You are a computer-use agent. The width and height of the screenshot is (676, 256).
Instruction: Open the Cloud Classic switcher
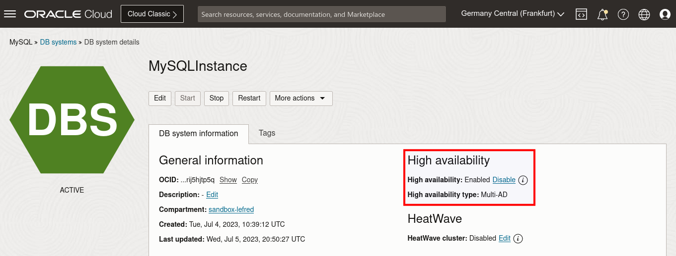152,14
